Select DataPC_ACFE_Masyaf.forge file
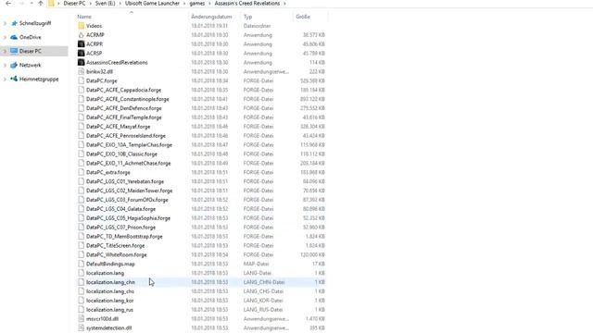 (118, 127)
